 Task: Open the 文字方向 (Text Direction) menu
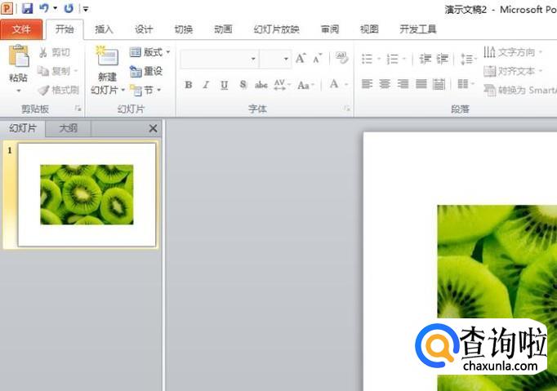coord(513,52)
